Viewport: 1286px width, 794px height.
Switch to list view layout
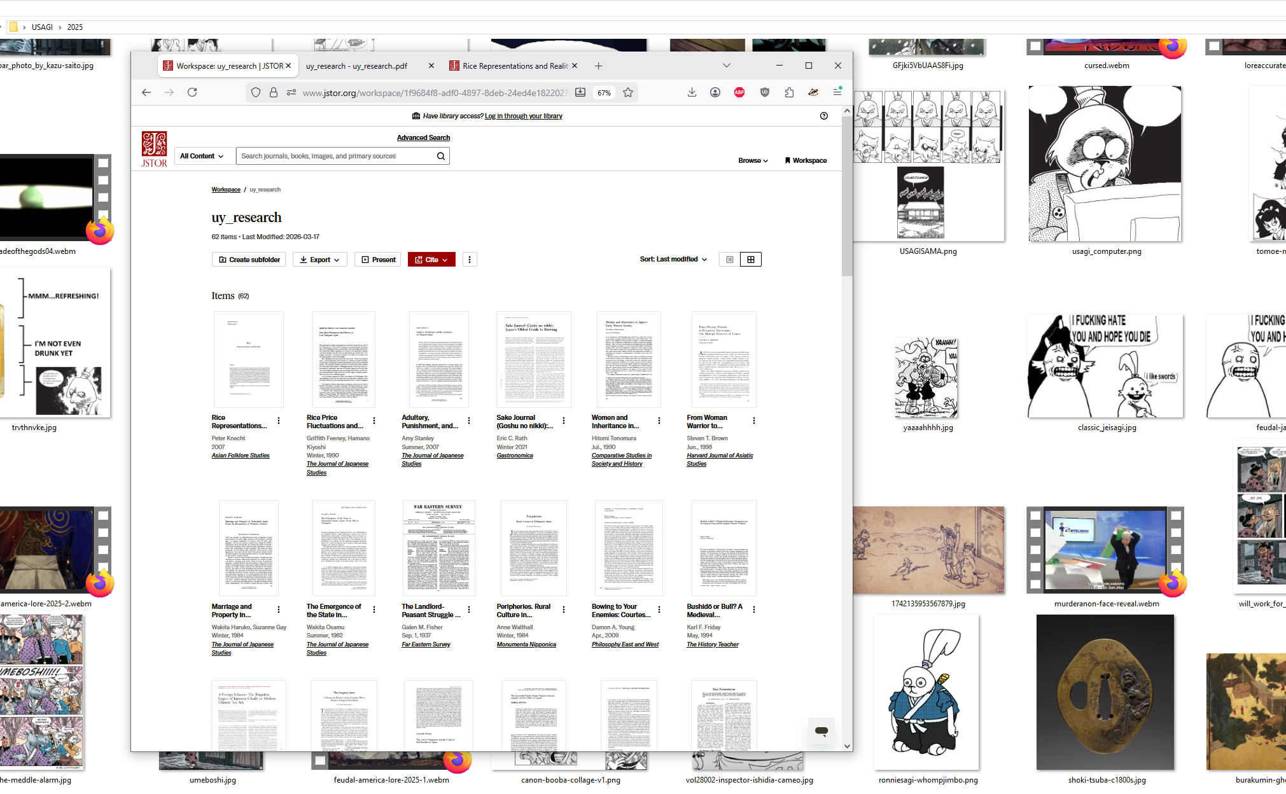[x=730, y=260]
